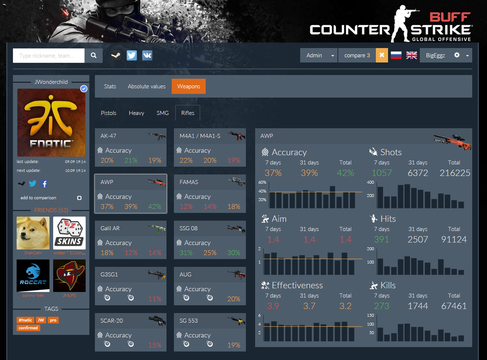Open the Twitter icon in the top bar
Viewport: 487px width, 360px height.
coord(131,56)
